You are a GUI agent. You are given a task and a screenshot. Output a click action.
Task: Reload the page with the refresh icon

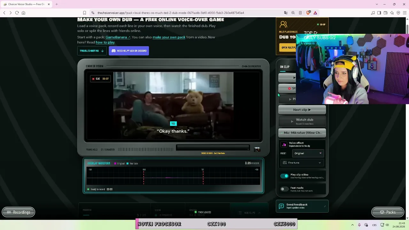(x=17, y=13)
